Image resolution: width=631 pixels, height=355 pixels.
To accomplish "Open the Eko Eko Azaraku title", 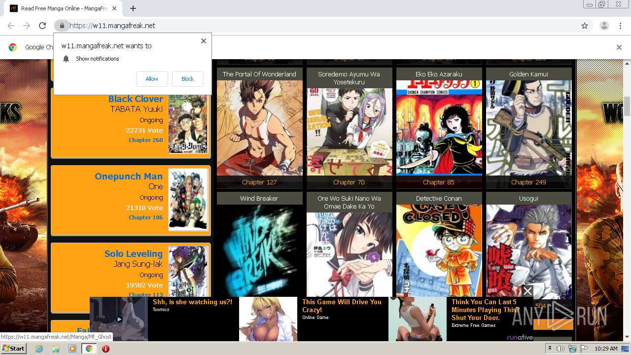I will 439,74.
